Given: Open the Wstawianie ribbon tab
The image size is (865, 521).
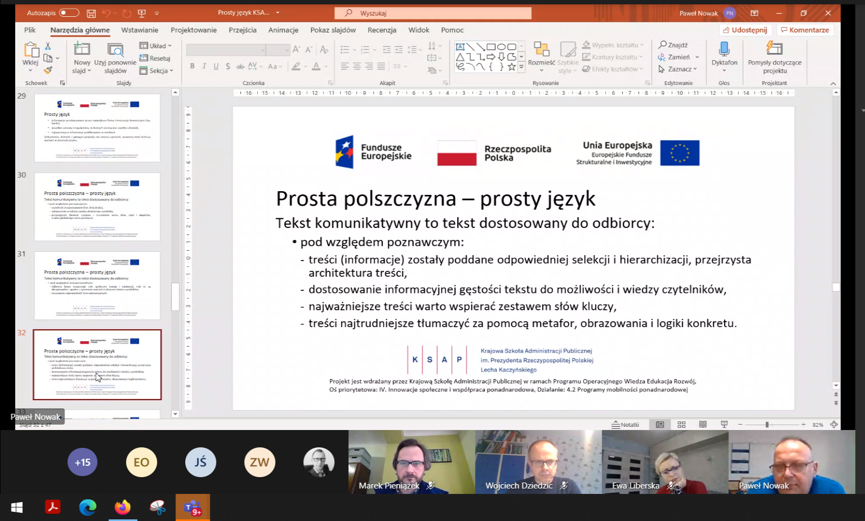Looking at the screenshot, I should pos(140,30).
